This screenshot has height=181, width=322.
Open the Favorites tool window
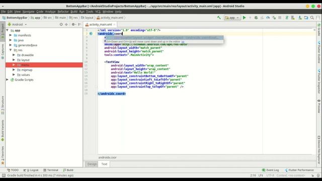point(3,155)
